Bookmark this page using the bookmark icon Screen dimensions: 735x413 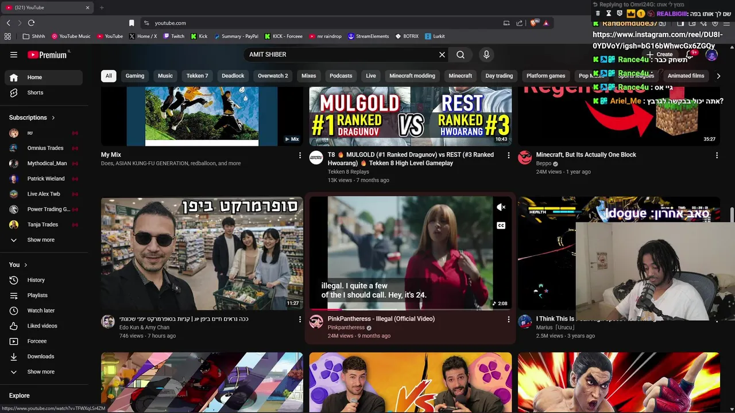pyautogui.click(x=131, y=23)
